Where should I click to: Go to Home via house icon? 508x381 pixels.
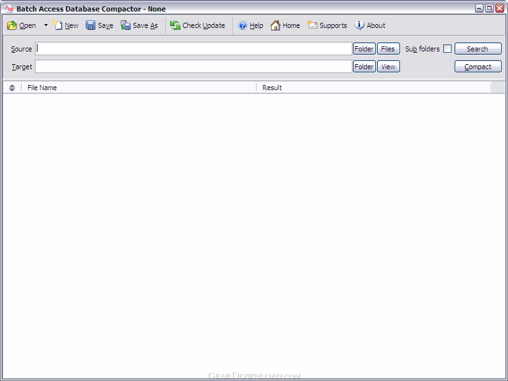click(276, 25)
